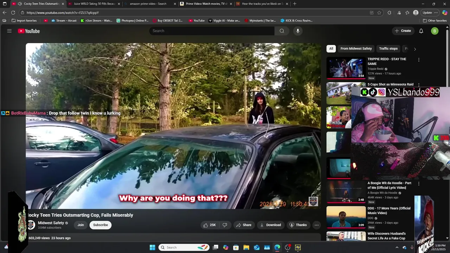Open Import favorites bookmark folder
Screen dimensions: 450x253
[24, 21]
